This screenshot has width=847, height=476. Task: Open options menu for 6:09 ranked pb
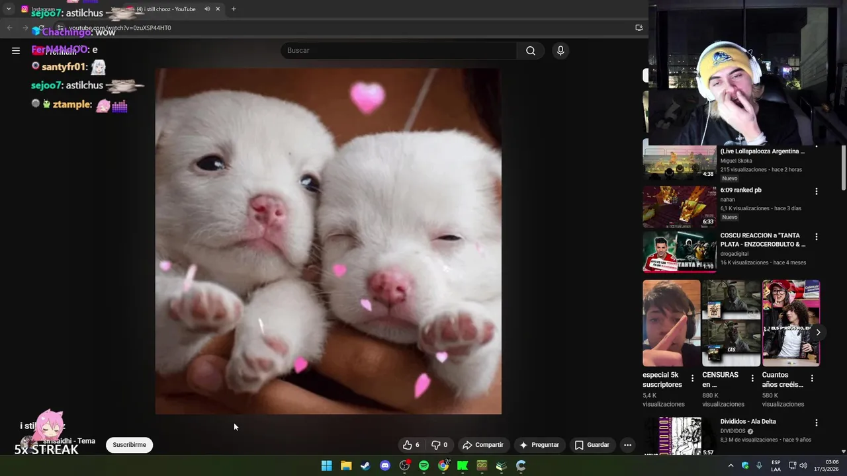click(x=816, y=191)
